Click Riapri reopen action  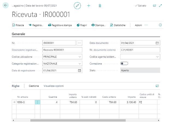tap(82, 25)
